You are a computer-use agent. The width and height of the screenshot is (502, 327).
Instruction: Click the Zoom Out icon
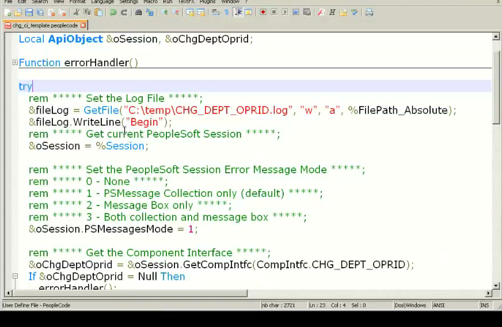tap(176, 13)
